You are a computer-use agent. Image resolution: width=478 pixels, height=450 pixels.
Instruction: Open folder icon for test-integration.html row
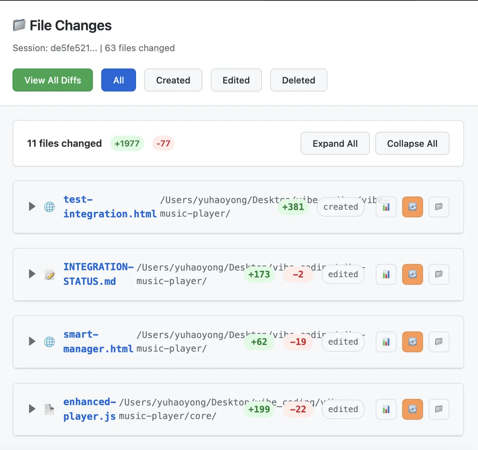tap(439, 207)
